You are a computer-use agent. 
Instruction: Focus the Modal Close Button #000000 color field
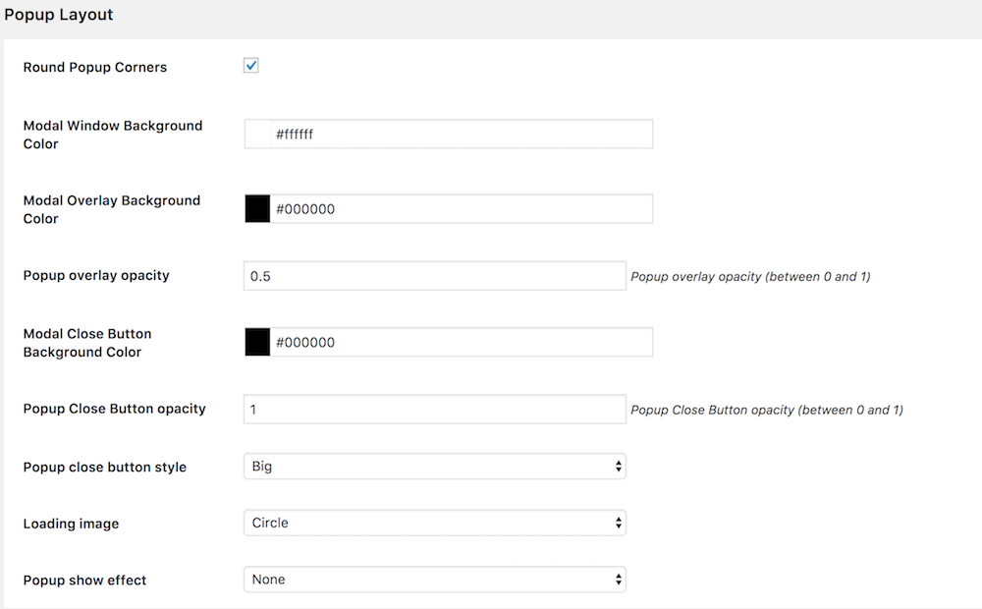click(x=462, y=342)
